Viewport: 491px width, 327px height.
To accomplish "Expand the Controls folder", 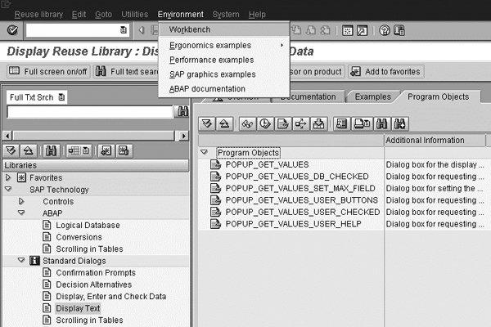I will point(21,201).
